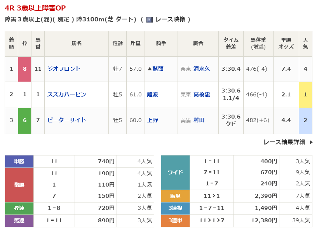Open horse ピーターサイト profile link
Viewport: 319px width, 232px height.
pyautogui.click(x=66, y=120)
